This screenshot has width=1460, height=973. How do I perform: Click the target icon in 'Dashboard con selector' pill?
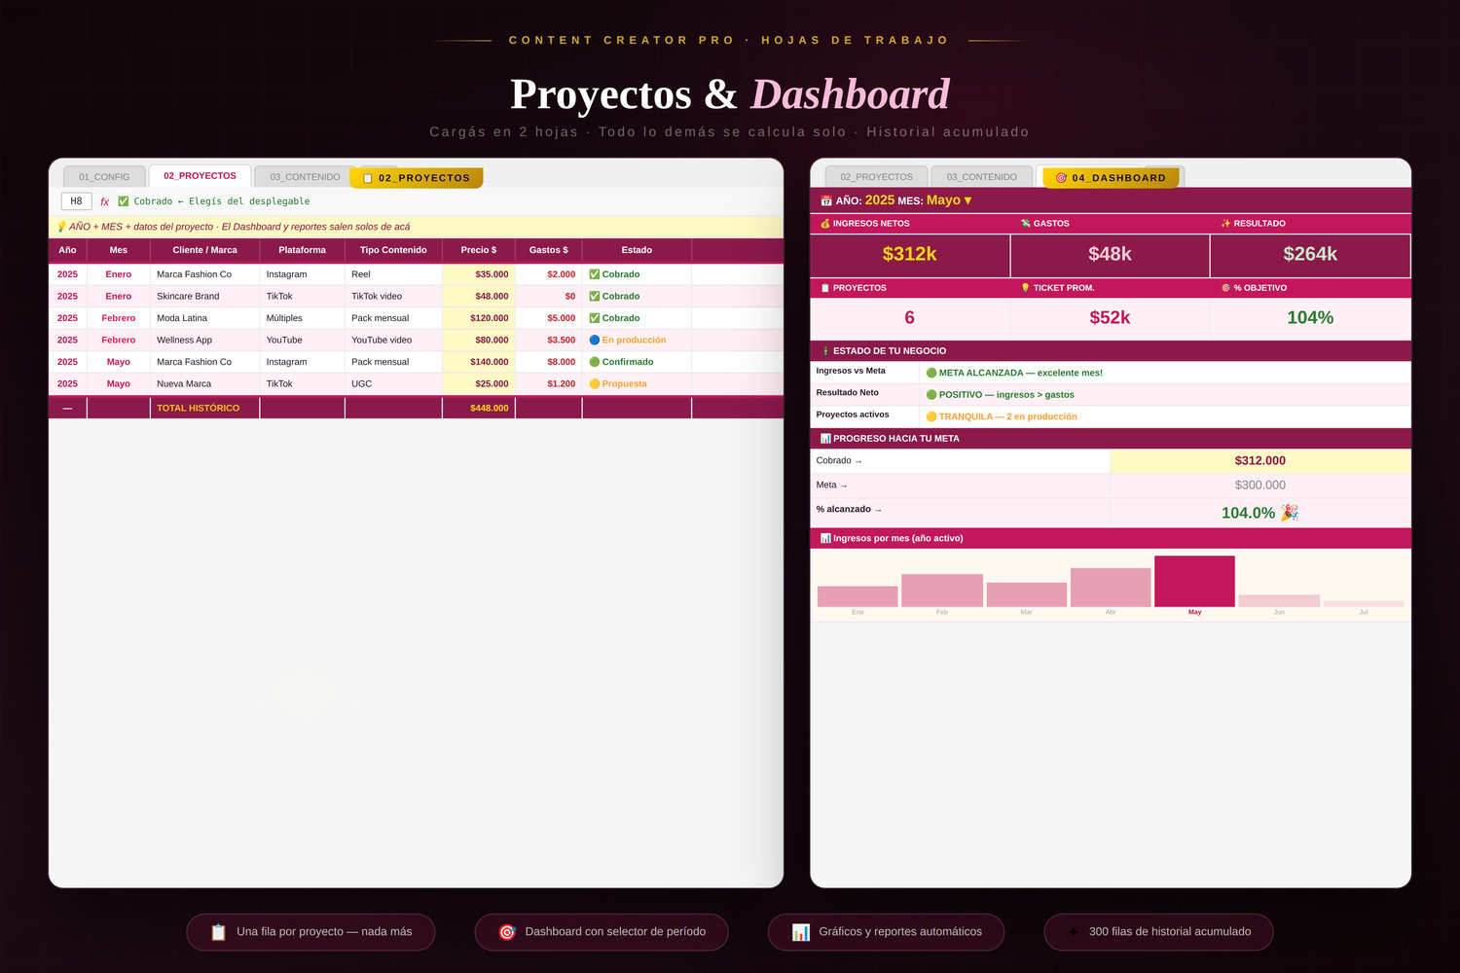(507, 932)
